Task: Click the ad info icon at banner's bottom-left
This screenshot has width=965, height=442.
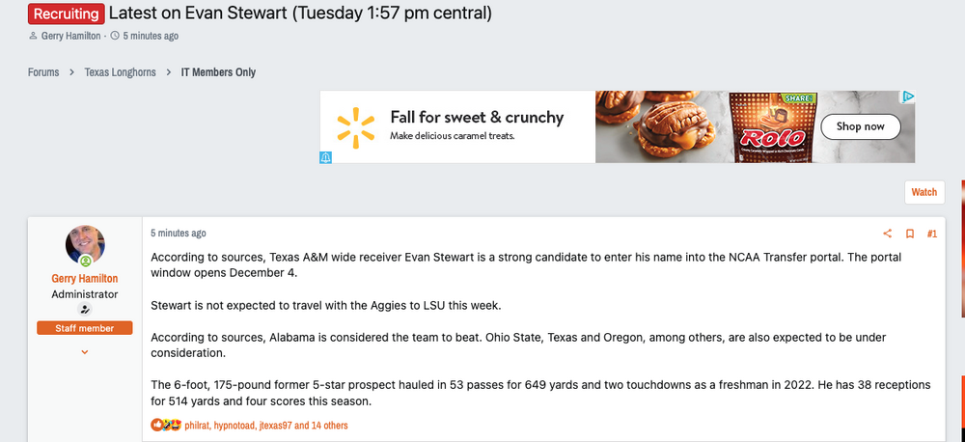Action: 326,157
